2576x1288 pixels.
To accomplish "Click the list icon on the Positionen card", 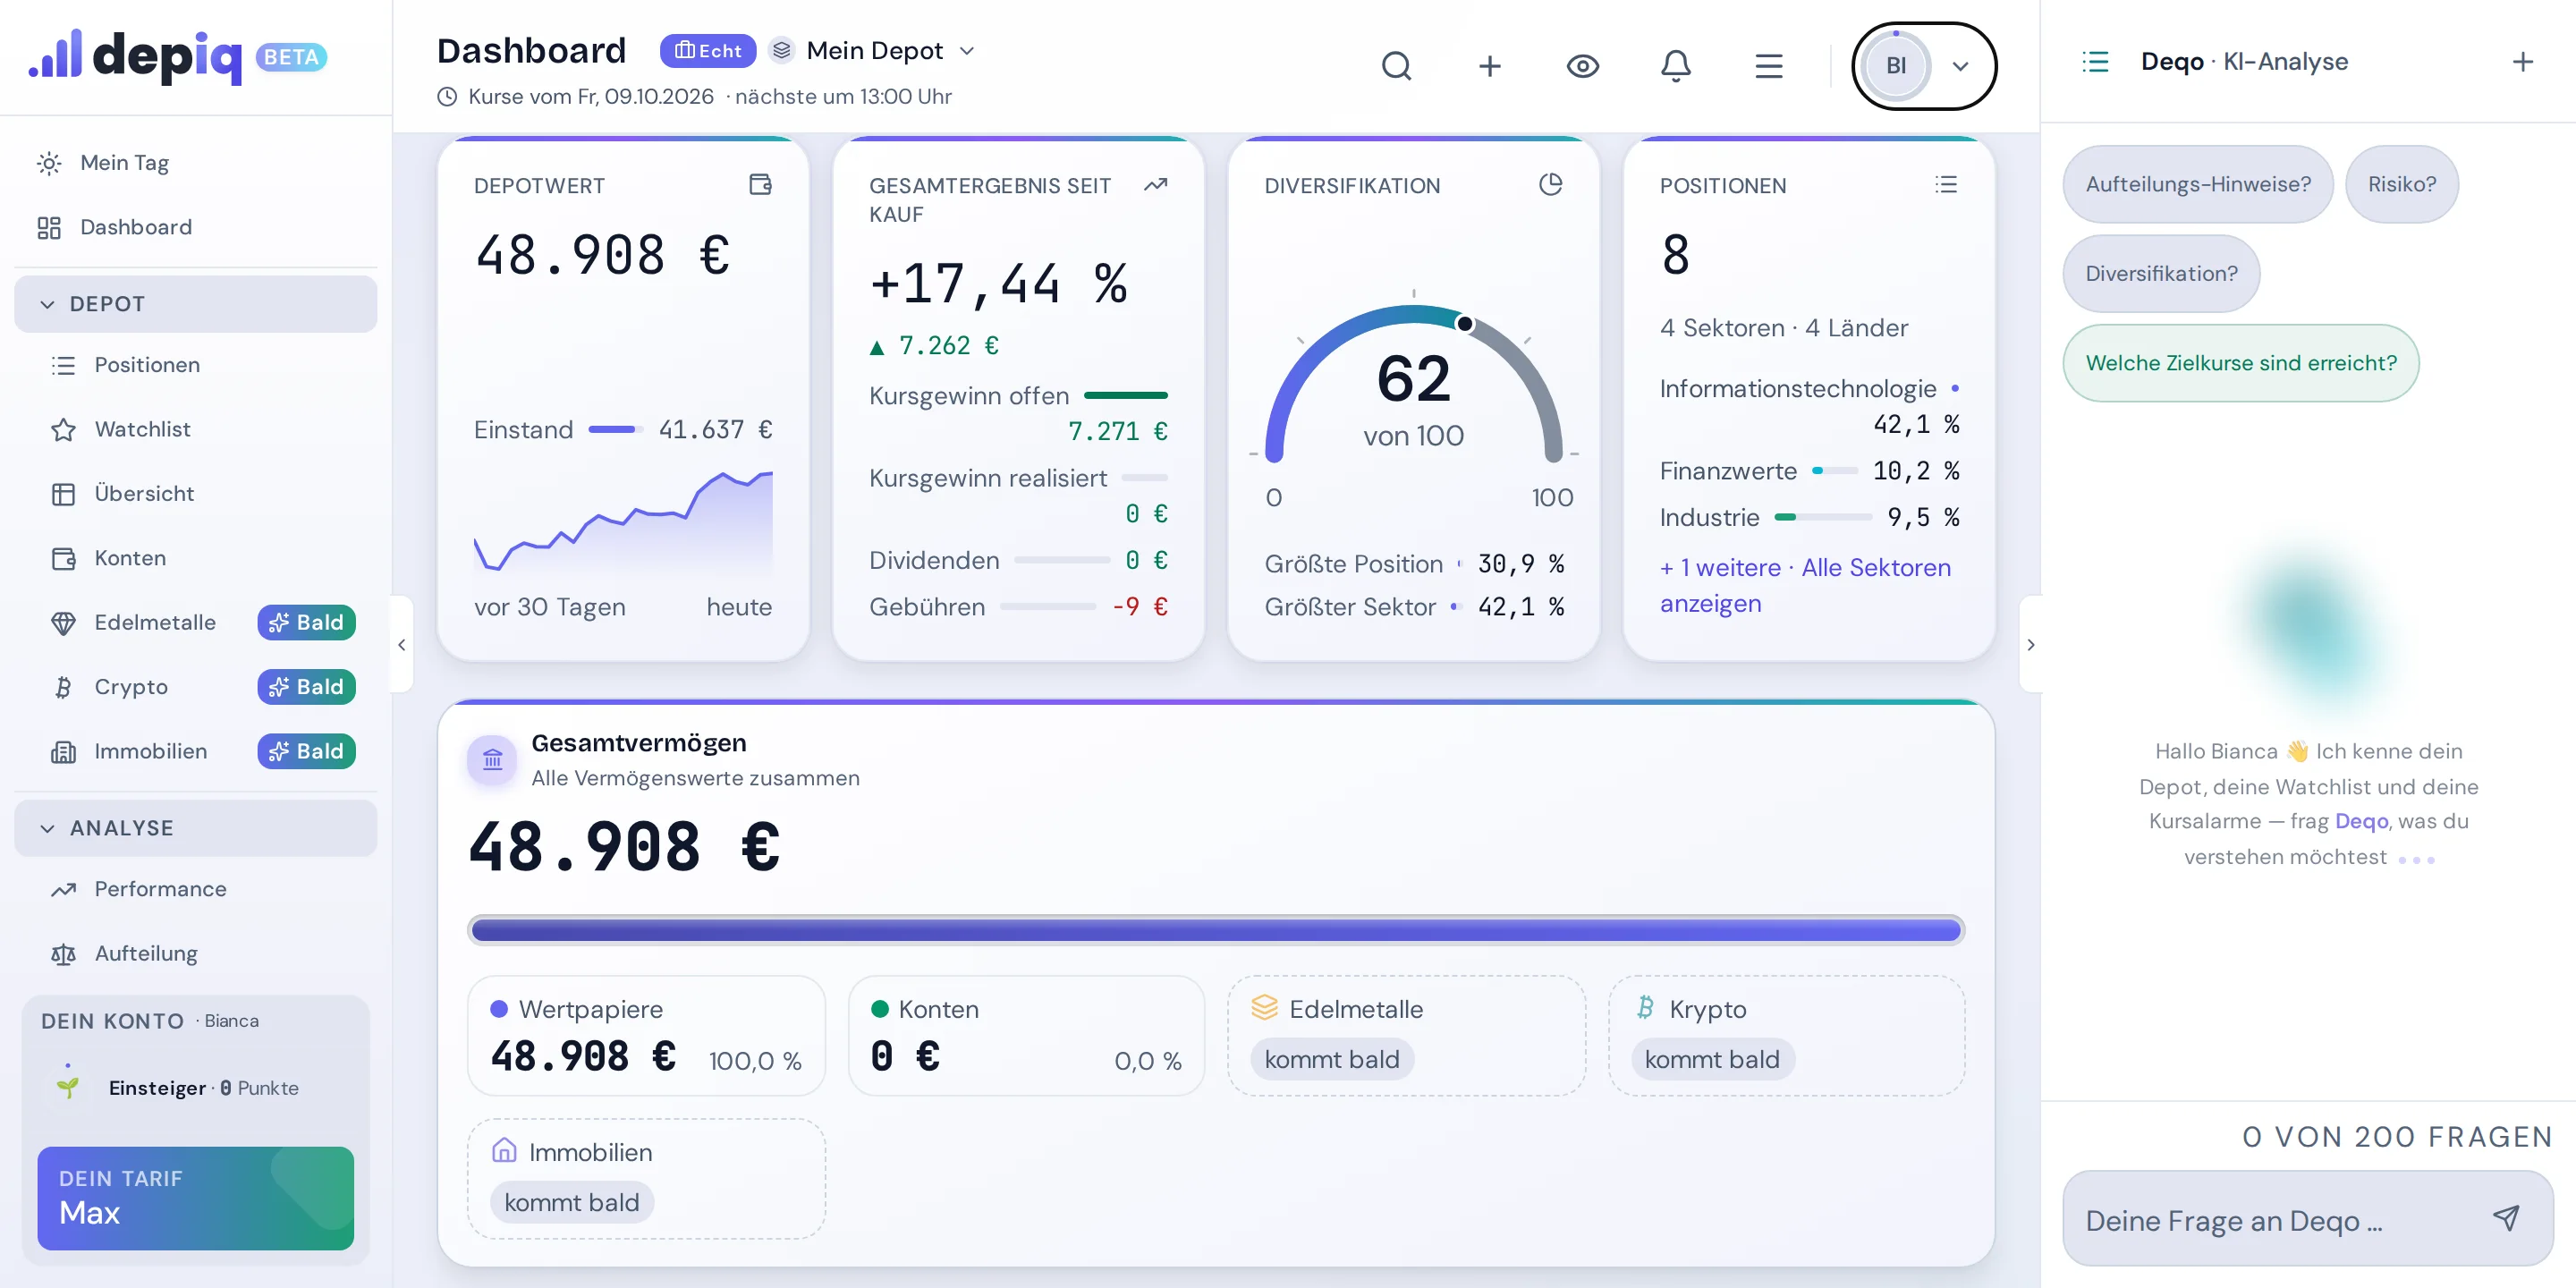I will point(1946,184).
